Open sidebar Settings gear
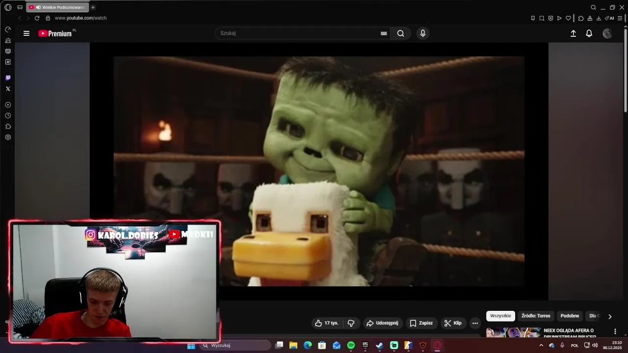 8,137
